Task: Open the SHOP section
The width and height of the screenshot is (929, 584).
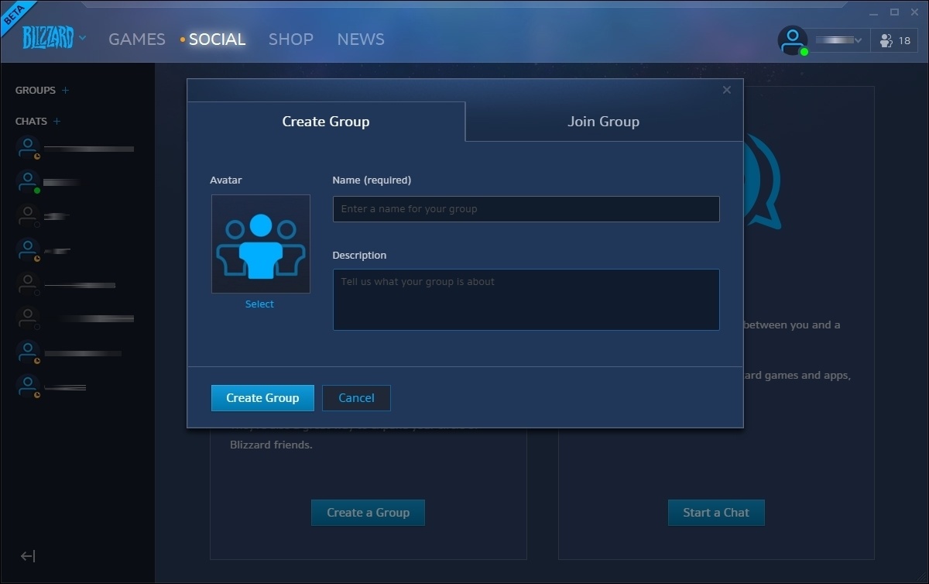Action: (x=291, y=39)
